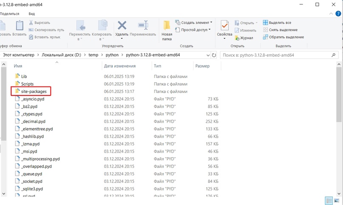Click the Удалить (Delete) icon in ribbon
Viewport: 343px width, 205px height.
122,26
